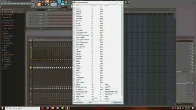The width and height of the screenshot is (196, 110).
Task: Check the EZbass plugin checkbox
Action: [x=74, y=86]
